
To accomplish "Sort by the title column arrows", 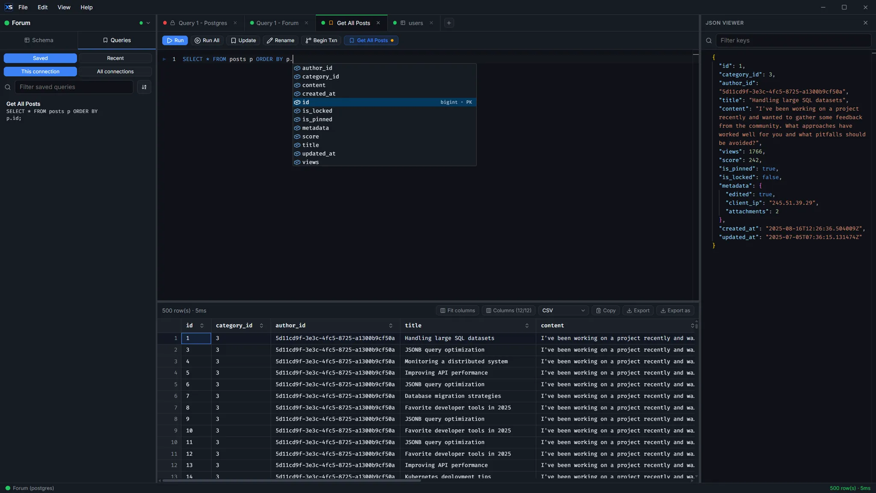I will point(527,326).
